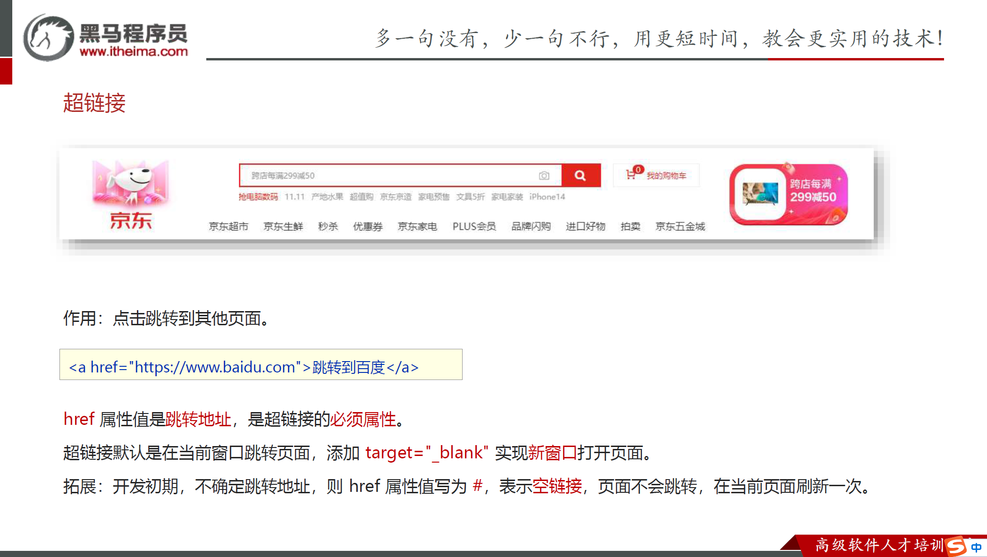Click the 抢电脑数码 hot keyword link
Image resolution: width=987 pixels, height=557 pixels.
258,197
